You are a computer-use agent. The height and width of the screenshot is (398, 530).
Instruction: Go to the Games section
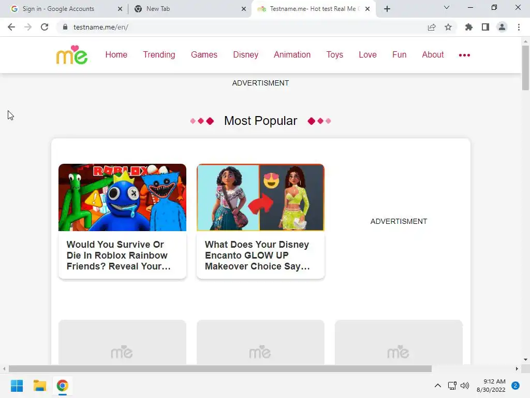click(x=204, y=55)
